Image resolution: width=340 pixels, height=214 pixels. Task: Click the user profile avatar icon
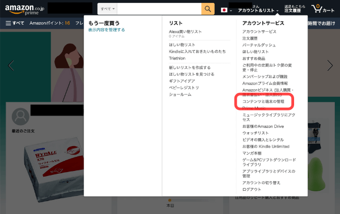[x=20, y=117]
